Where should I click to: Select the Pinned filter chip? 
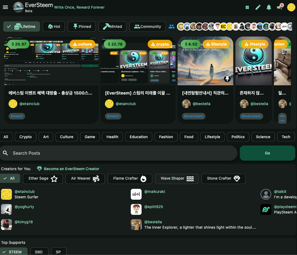[x=82, y=27]
